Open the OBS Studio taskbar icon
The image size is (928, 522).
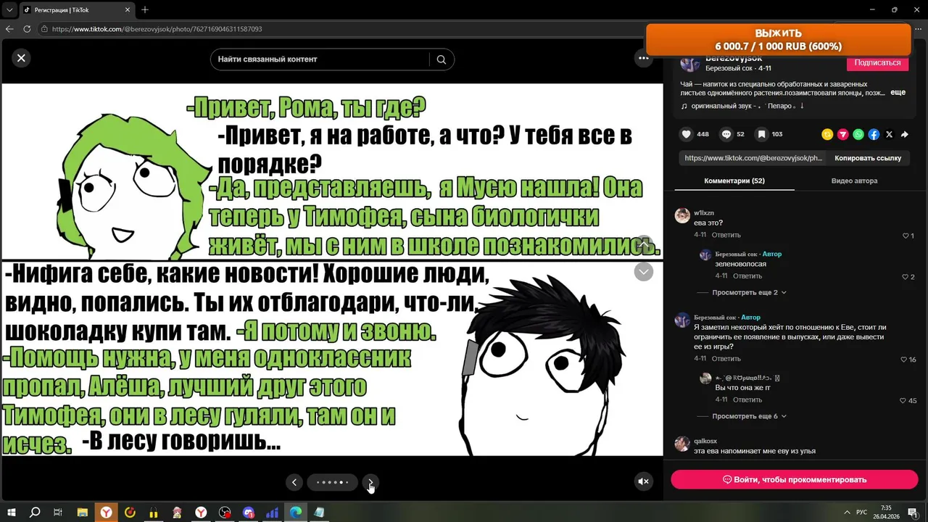(x=225, y=512)
